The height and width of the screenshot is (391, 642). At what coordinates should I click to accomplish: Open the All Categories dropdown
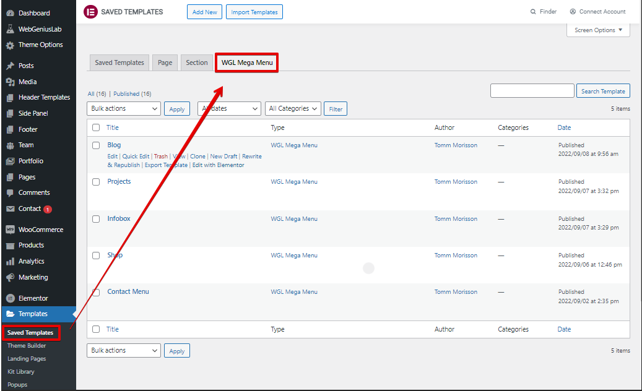coord(293,108)
